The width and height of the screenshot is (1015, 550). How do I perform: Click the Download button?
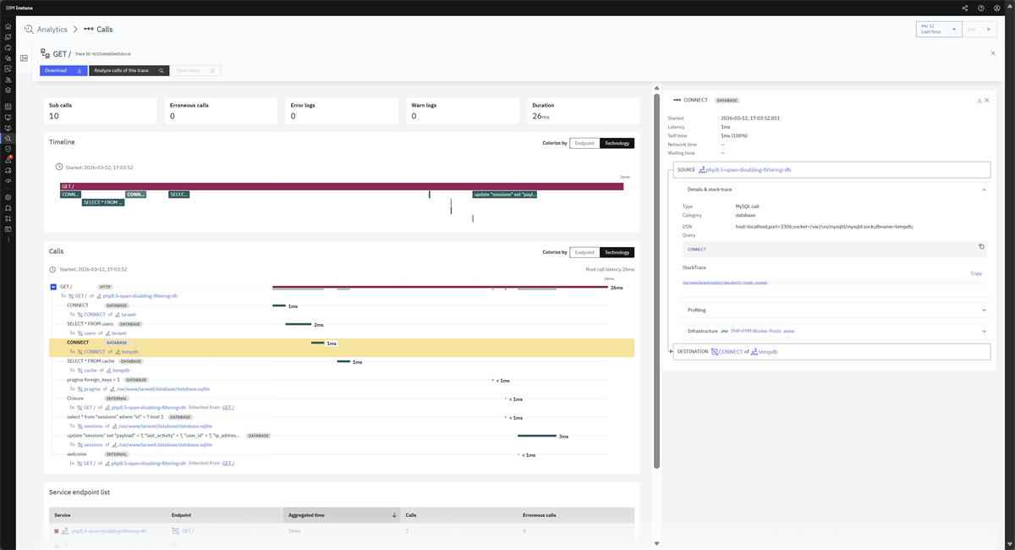point(63,70)
